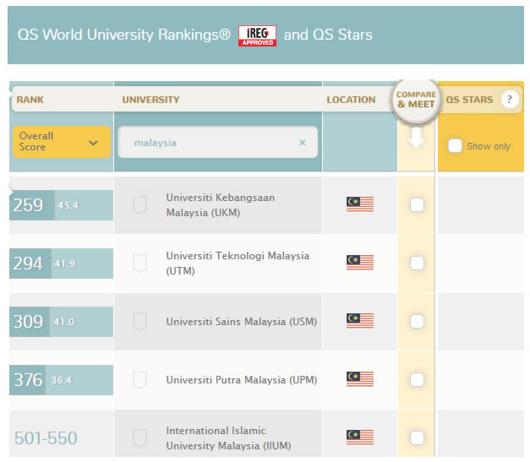Click the Compare & Meet down arrow
Screen dimensions: 530x462
(x=416, y=138)
